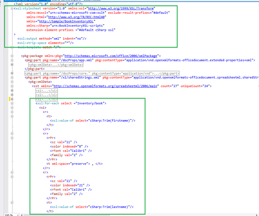This screenshot has width=259, height=216.
Task: Collapse the /xl/sharedStrings.xml pkg:part
Action: (12, 78)
